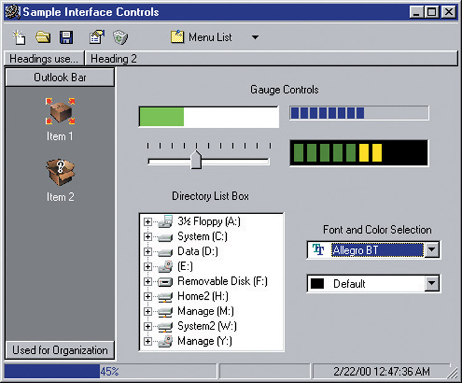Expand the Manage (Y:) node
Image resolution: width=462 pixels, height=383 pixels.
pyautogui.click(x=148, y=342)
